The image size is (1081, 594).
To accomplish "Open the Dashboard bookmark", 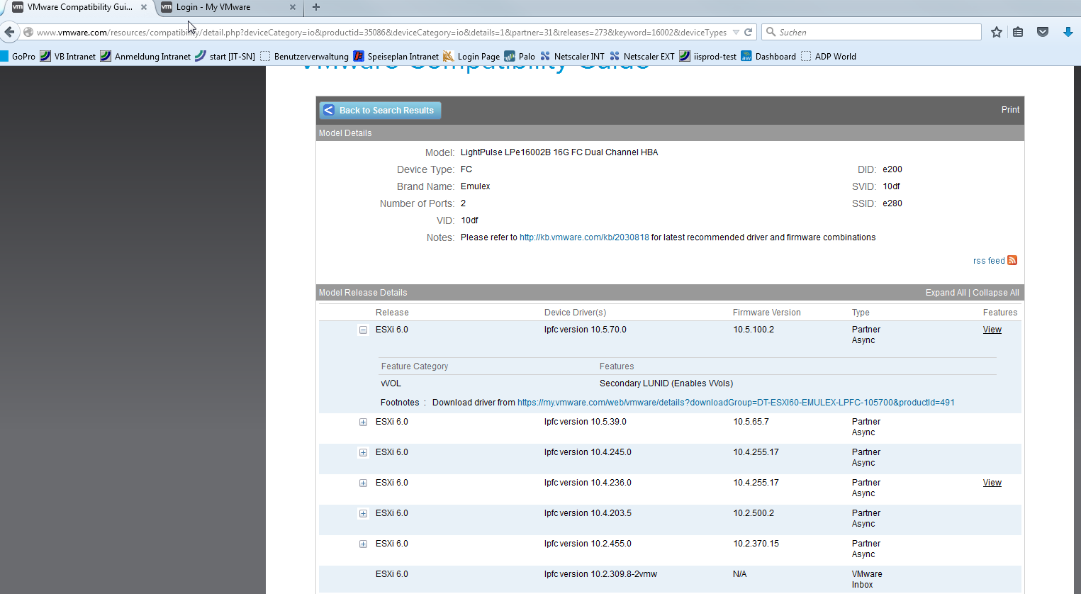I will pyautogui.click(x=768, y=56).
